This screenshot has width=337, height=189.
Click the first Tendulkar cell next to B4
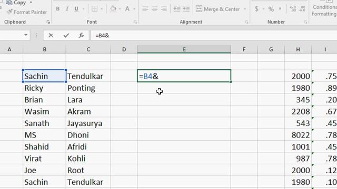pos(88,76)
